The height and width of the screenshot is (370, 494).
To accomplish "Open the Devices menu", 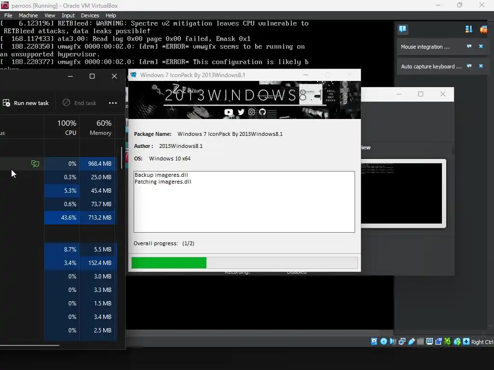I will point(90,15).
